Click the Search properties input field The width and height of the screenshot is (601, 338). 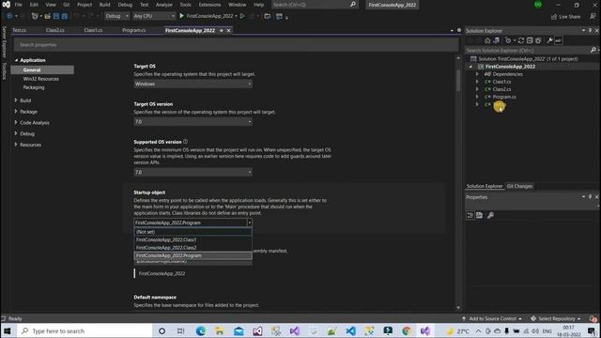(236, 45)
